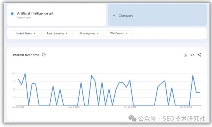Click the 100 value on y-axis
Screen dimensions: 212x127
tap(14, 73)
